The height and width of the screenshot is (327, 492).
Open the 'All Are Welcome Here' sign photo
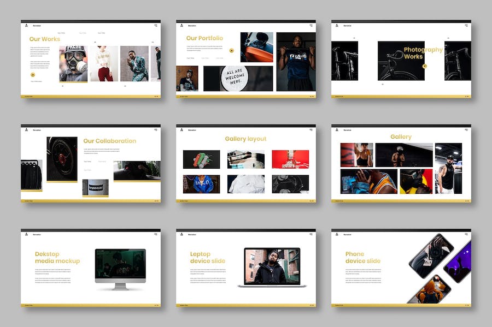point(238,78)
